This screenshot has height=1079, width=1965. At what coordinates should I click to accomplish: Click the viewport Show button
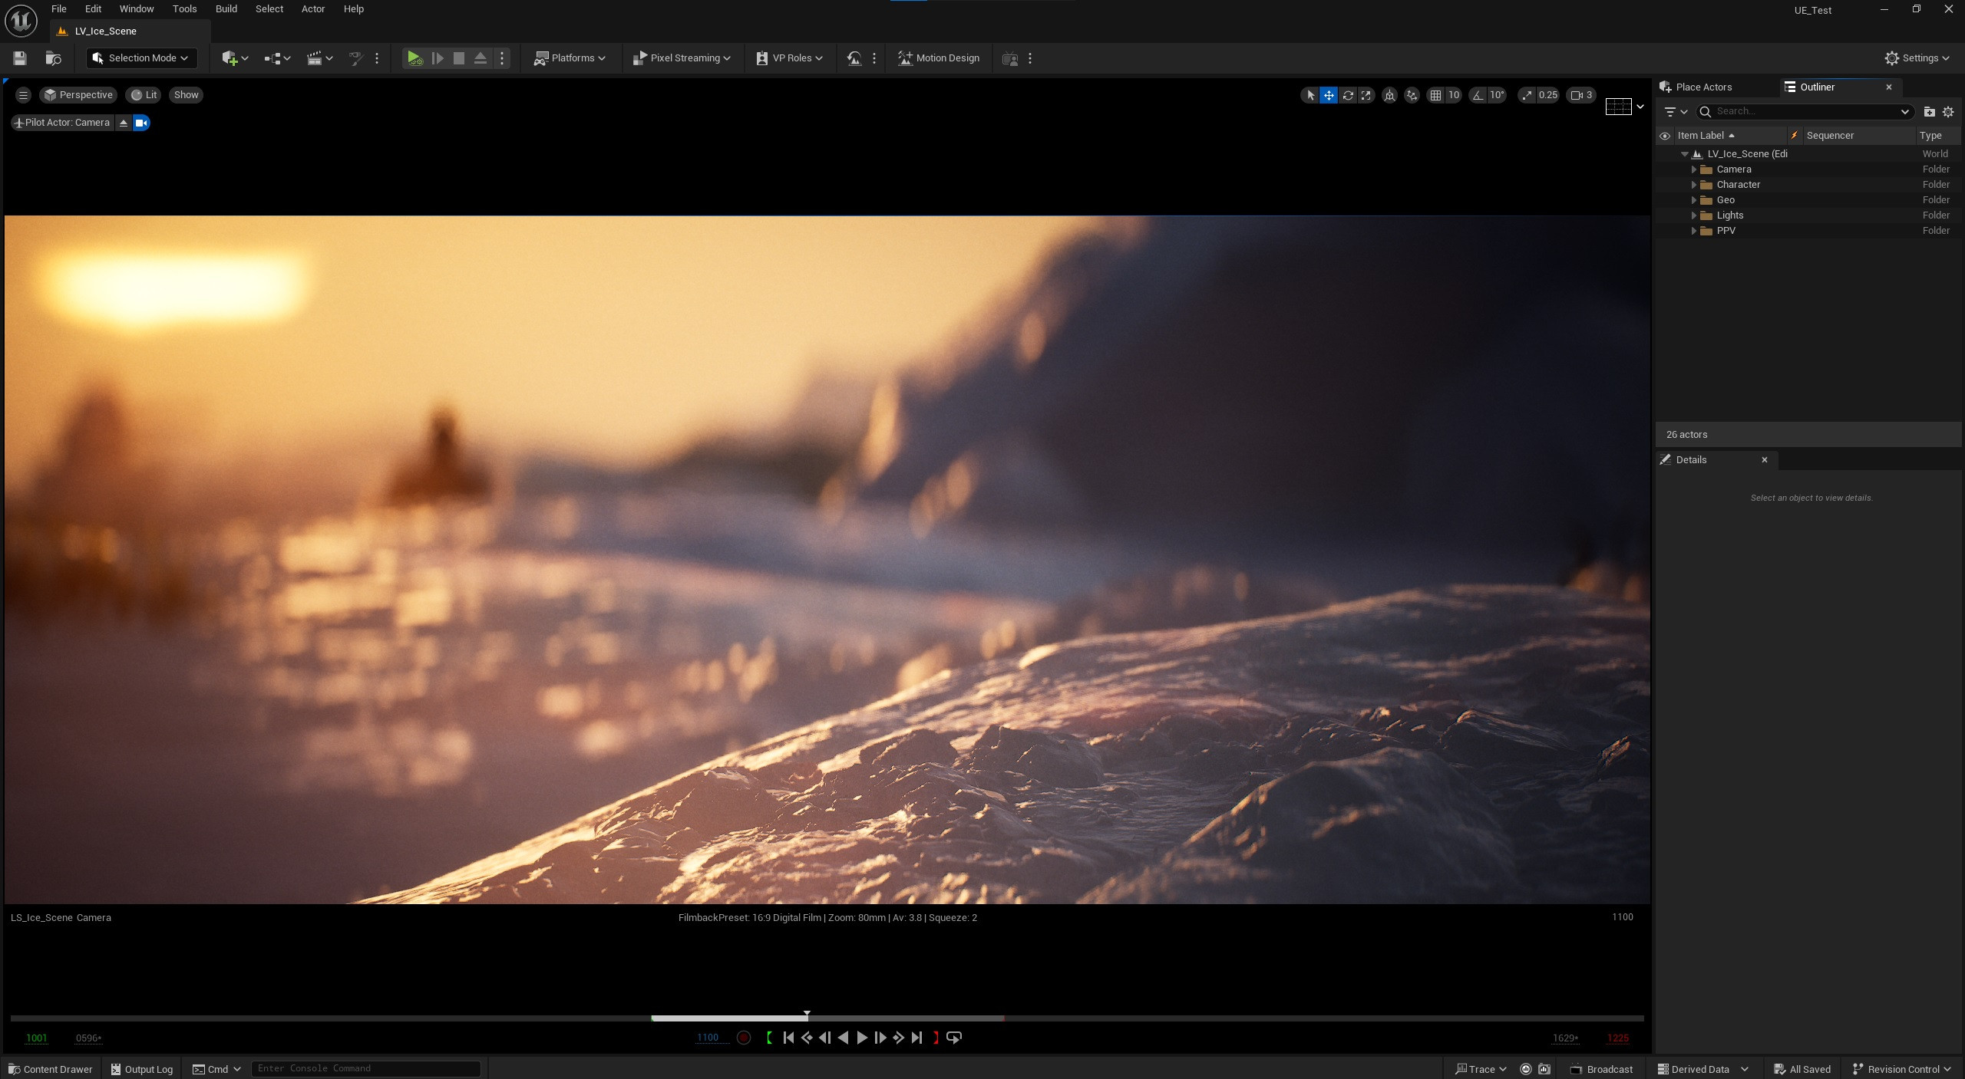186,95
